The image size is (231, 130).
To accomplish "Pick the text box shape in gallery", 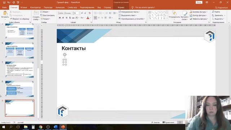I will click(150, 12).
